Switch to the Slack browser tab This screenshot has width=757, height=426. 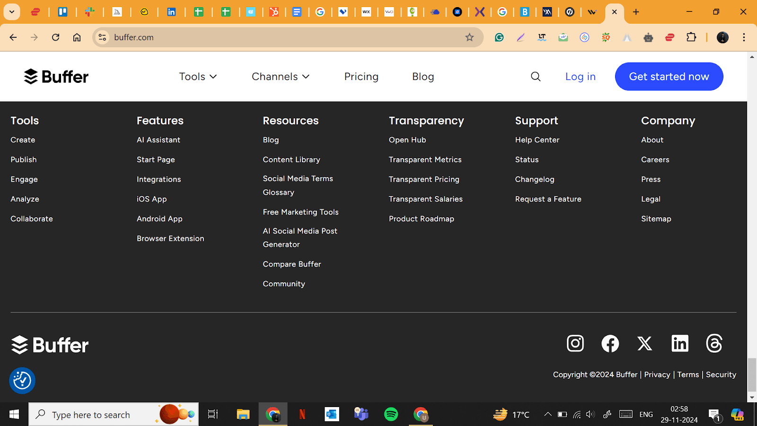click(x=89, y=12)
